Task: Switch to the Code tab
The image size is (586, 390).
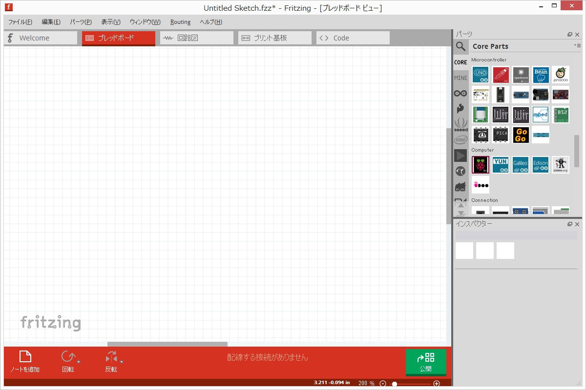Action: [353, 38]
